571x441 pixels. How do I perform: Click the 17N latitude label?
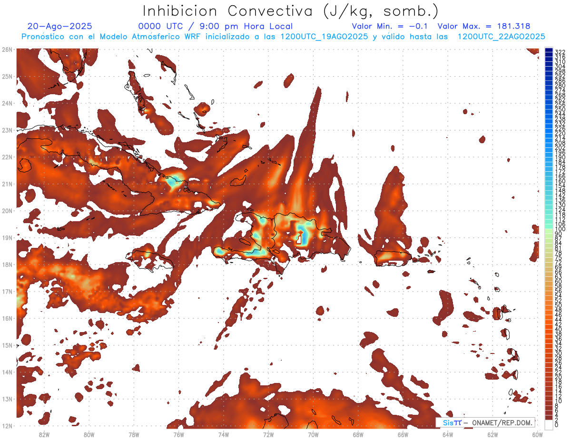(7, 291)
